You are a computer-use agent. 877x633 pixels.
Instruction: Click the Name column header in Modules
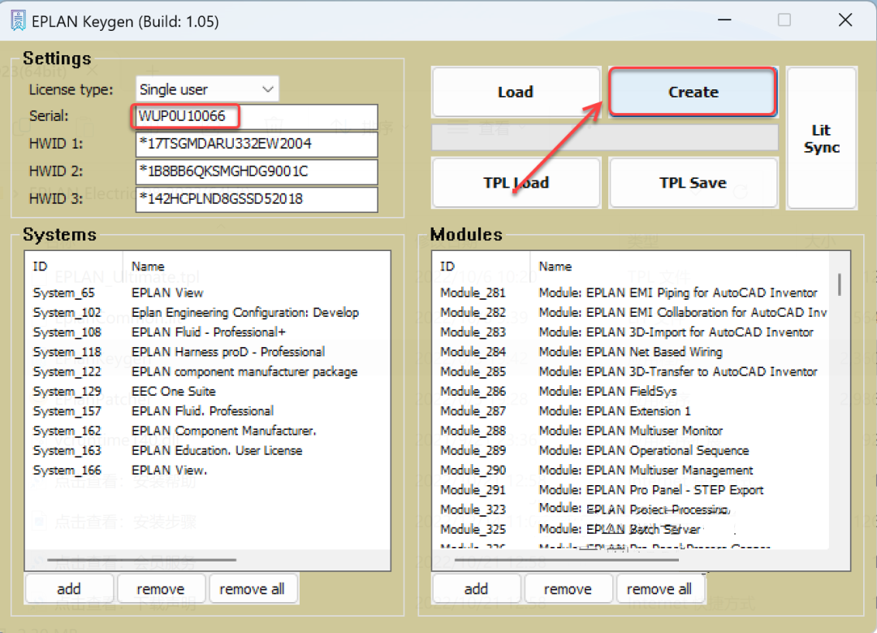click(x=555, y=267)
